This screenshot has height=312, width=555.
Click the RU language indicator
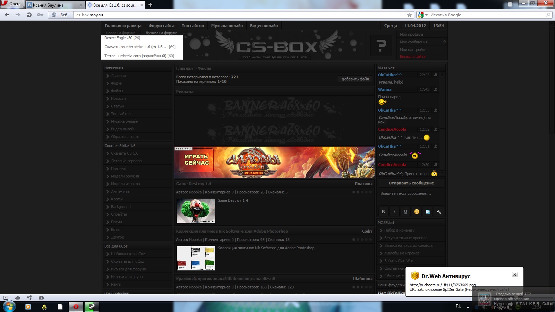(459, 306)
